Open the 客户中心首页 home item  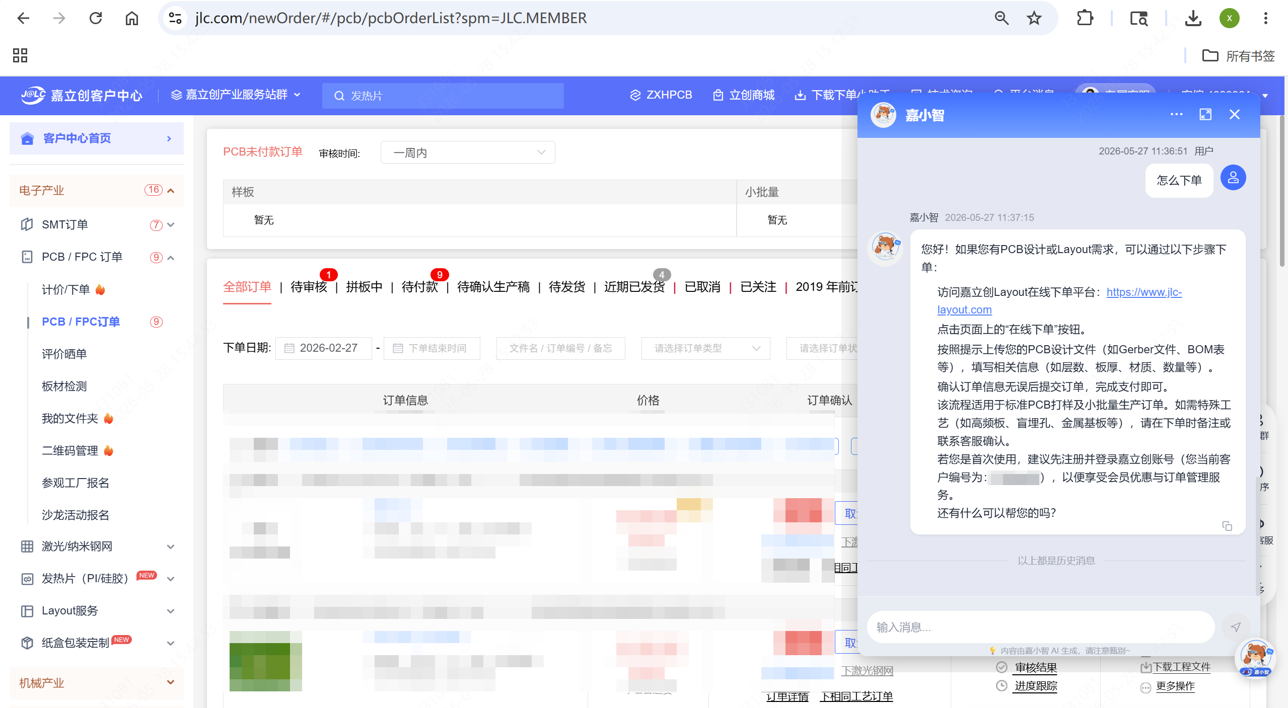(97, 138)
